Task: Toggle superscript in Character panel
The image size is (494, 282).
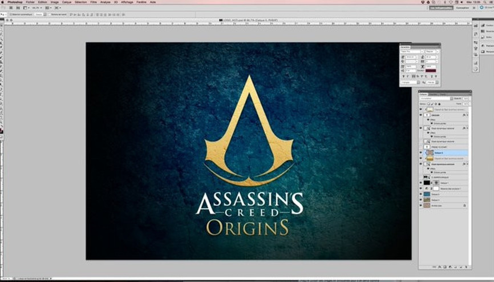Action: click(422, 76)
